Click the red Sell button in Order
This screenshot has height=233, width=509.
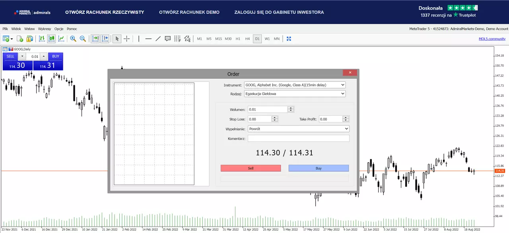tap(251, 168)
